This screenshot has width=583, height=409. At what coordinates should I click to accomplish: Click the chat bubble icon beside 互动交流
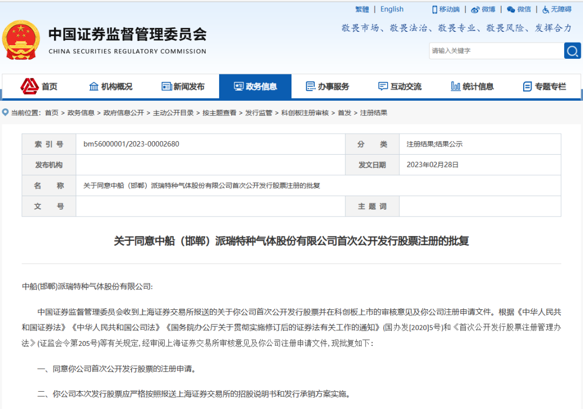(x=383, y=86)
